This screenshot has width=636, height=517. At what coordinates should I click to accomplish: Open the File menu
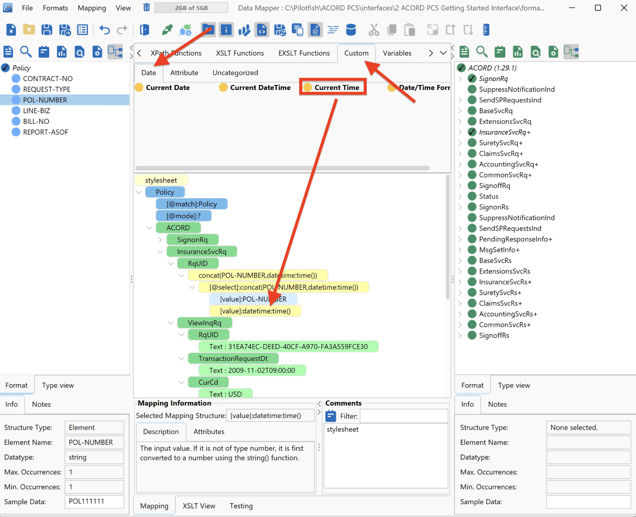[27, 8]
